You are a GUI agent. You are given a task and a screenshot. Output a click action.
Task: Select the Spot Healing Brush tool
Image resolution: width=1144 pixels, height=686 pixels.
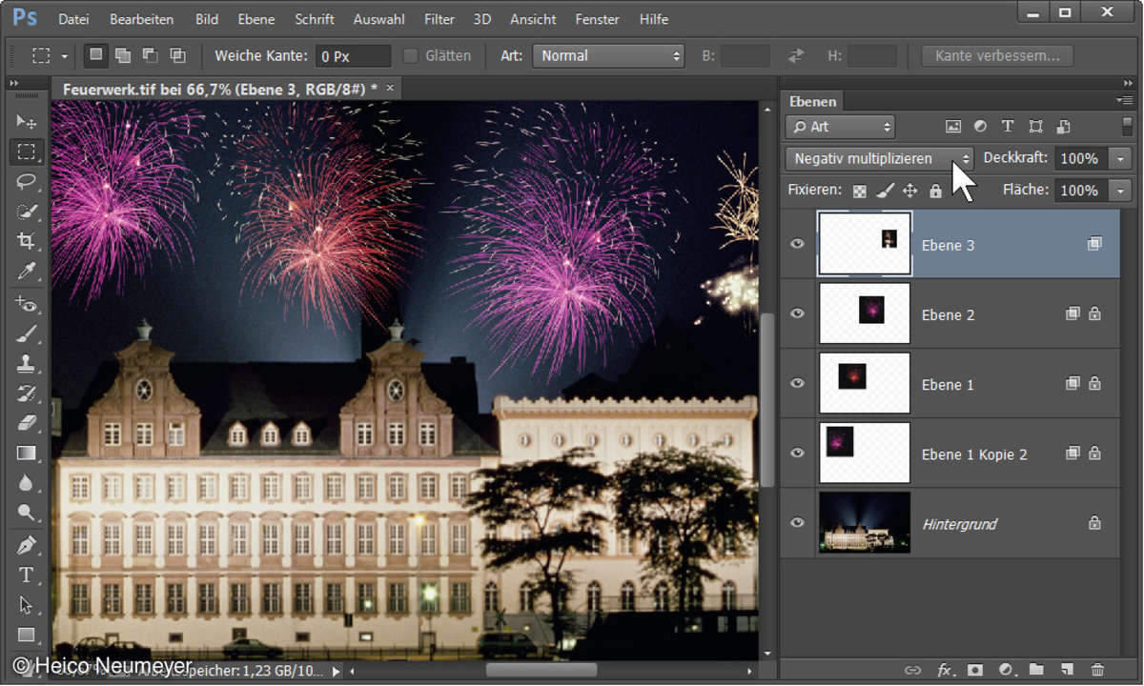26,304
